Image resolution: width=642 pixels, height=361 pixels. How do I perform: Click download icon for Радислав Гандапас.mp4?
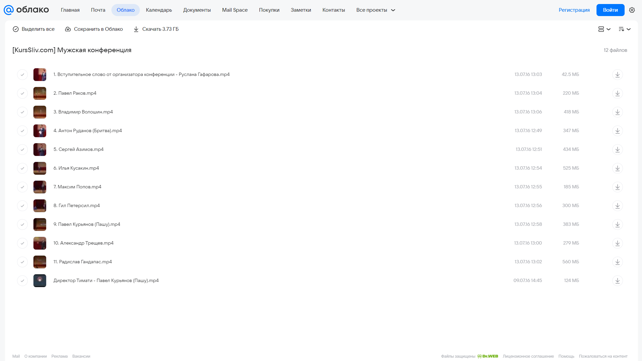pos(617,262)
